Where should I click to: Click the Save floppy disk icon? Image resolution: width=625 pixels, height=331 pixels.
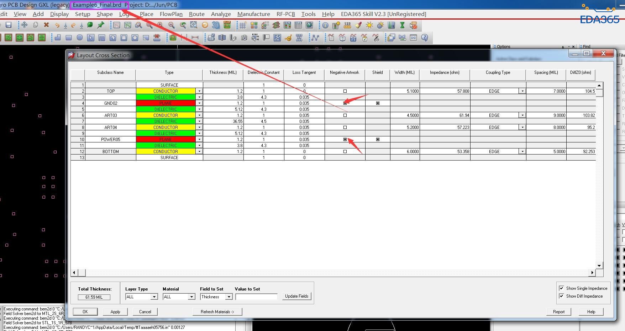9,25
